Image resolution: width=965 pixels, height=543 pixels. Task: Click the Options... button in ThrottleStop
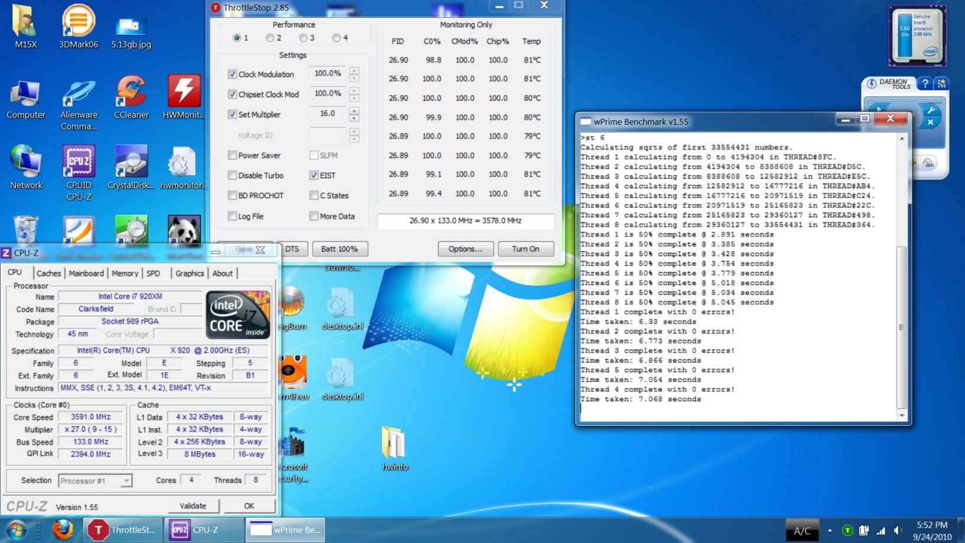click(465, 249)
